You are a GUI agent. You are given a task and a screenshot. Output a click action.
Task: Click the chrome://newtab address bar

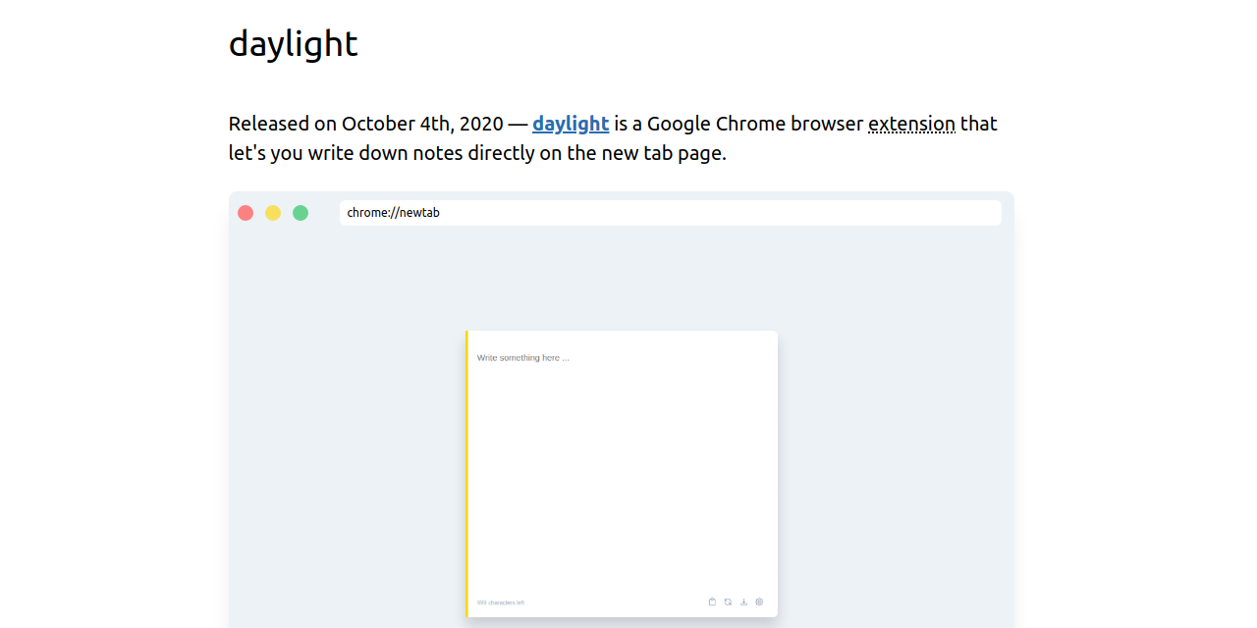(670, 213)
